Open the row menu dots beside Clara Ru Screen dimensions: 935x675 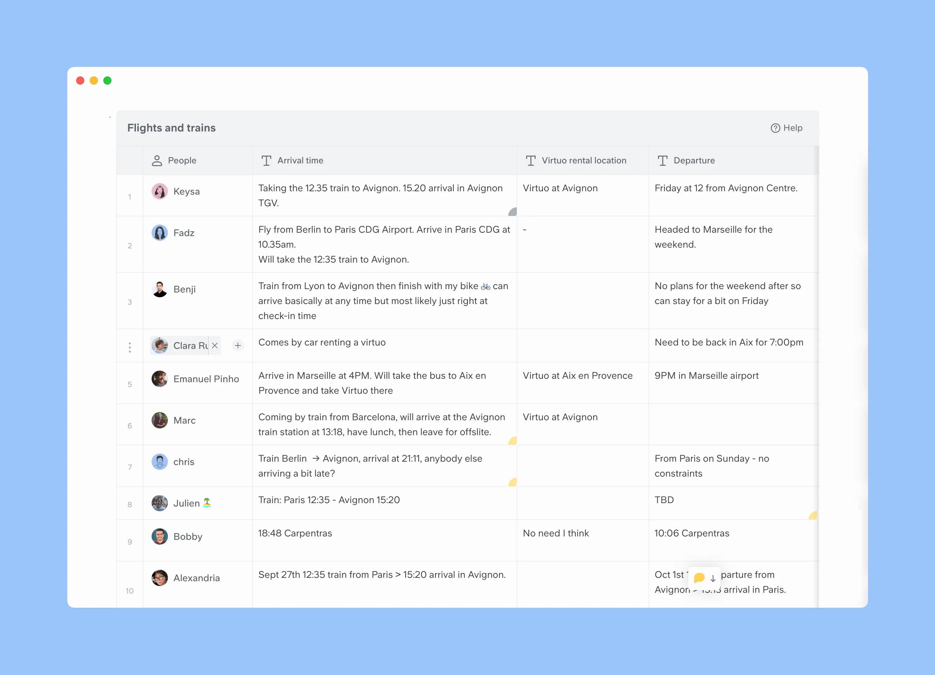pos(130,348)
